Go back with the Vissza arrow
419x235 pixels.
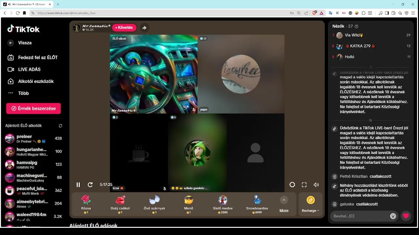11,43
